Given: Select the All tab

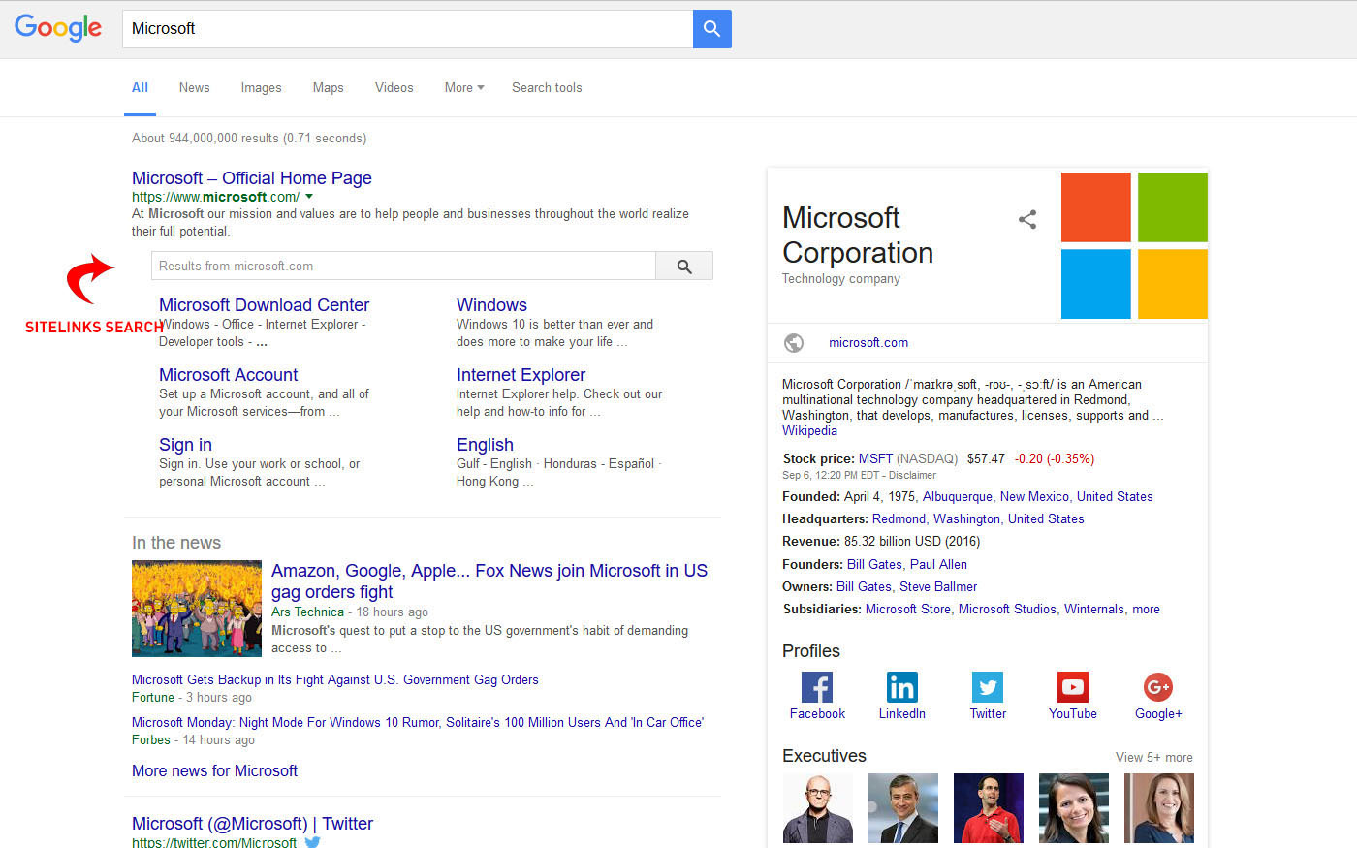Looking at the screenshot, I should (x=140, y=87).
